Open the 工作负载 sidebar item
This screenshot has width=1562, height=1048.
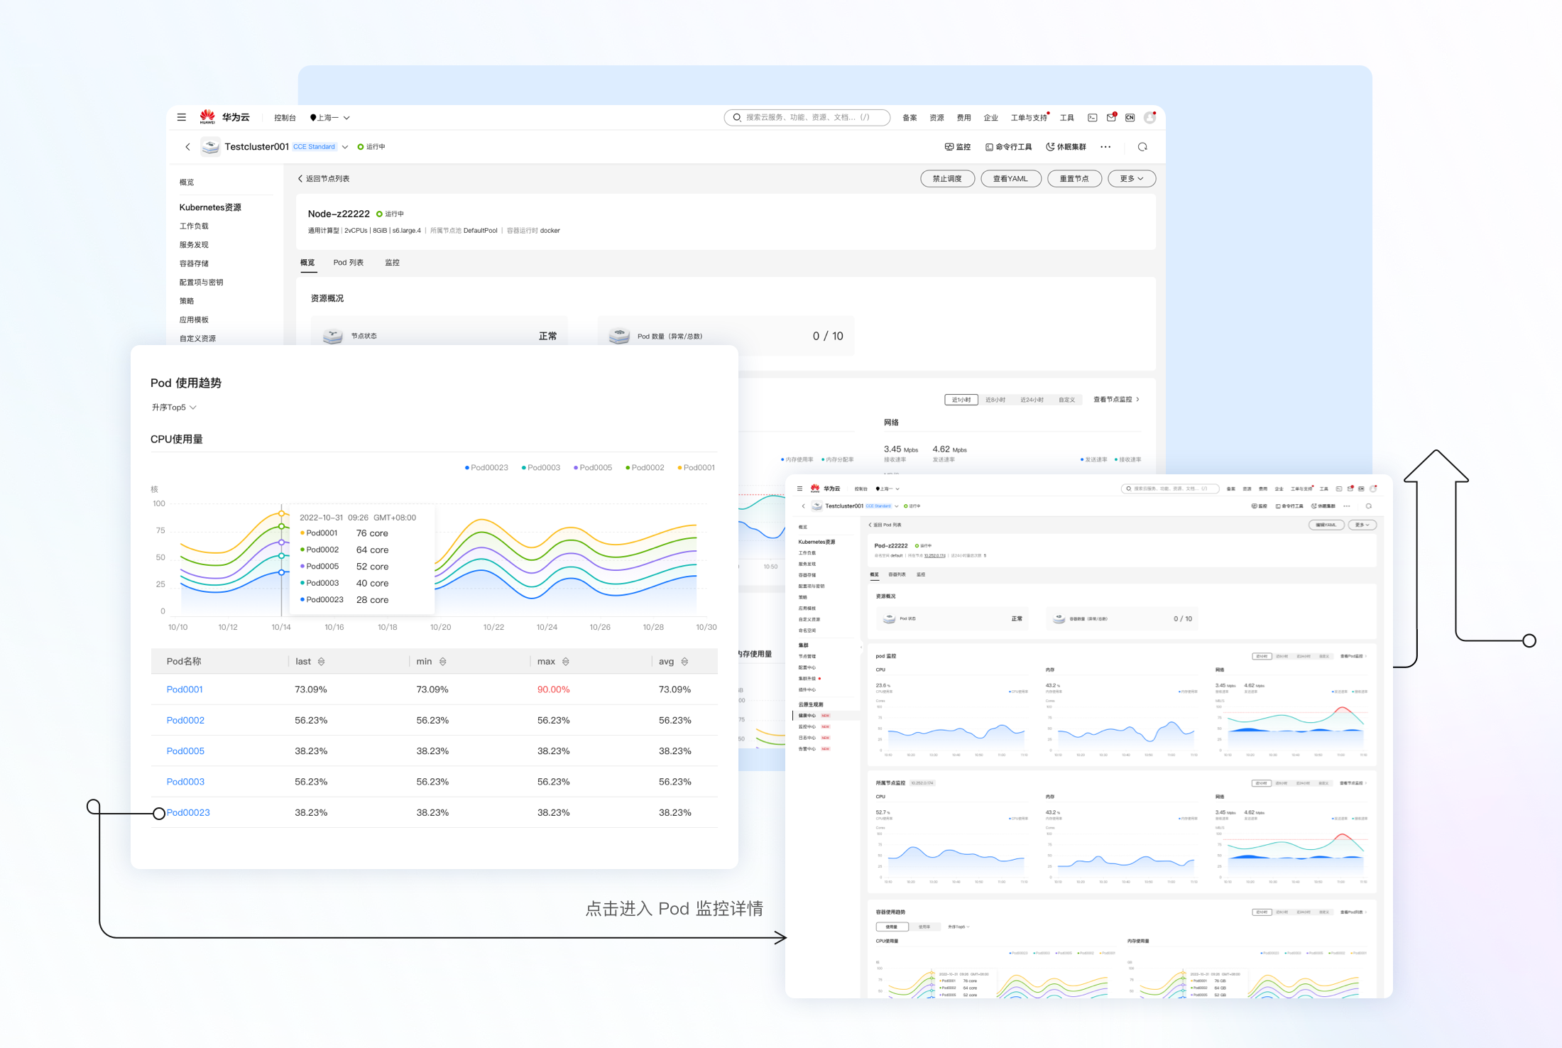point(194,226)
